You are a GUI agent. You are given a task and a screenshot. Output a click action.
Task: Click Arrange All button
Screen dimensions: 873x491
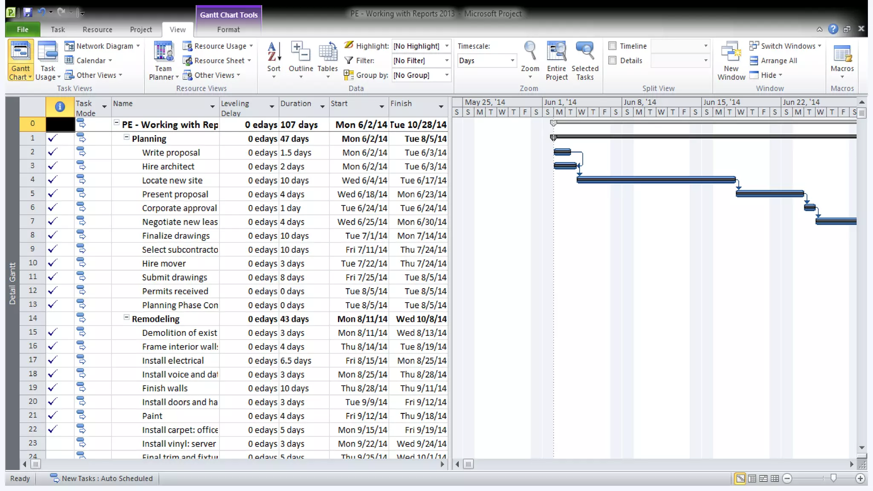tap(773, 61)
